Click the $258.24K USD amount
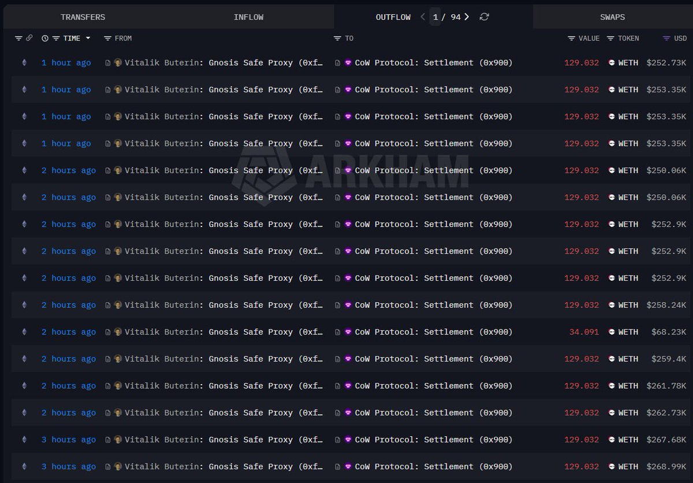Image resolution: width=693 pixels, height=483 pixels. point(666,305)
